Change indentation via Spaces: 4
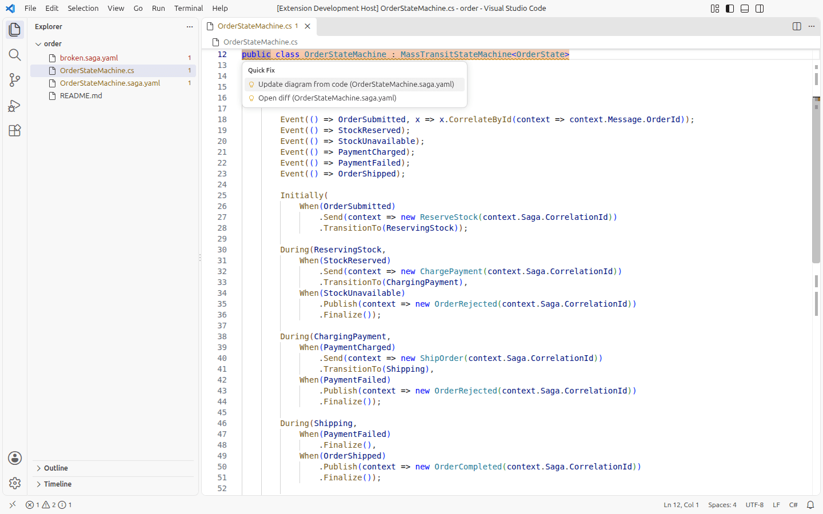 pos(722,505)
